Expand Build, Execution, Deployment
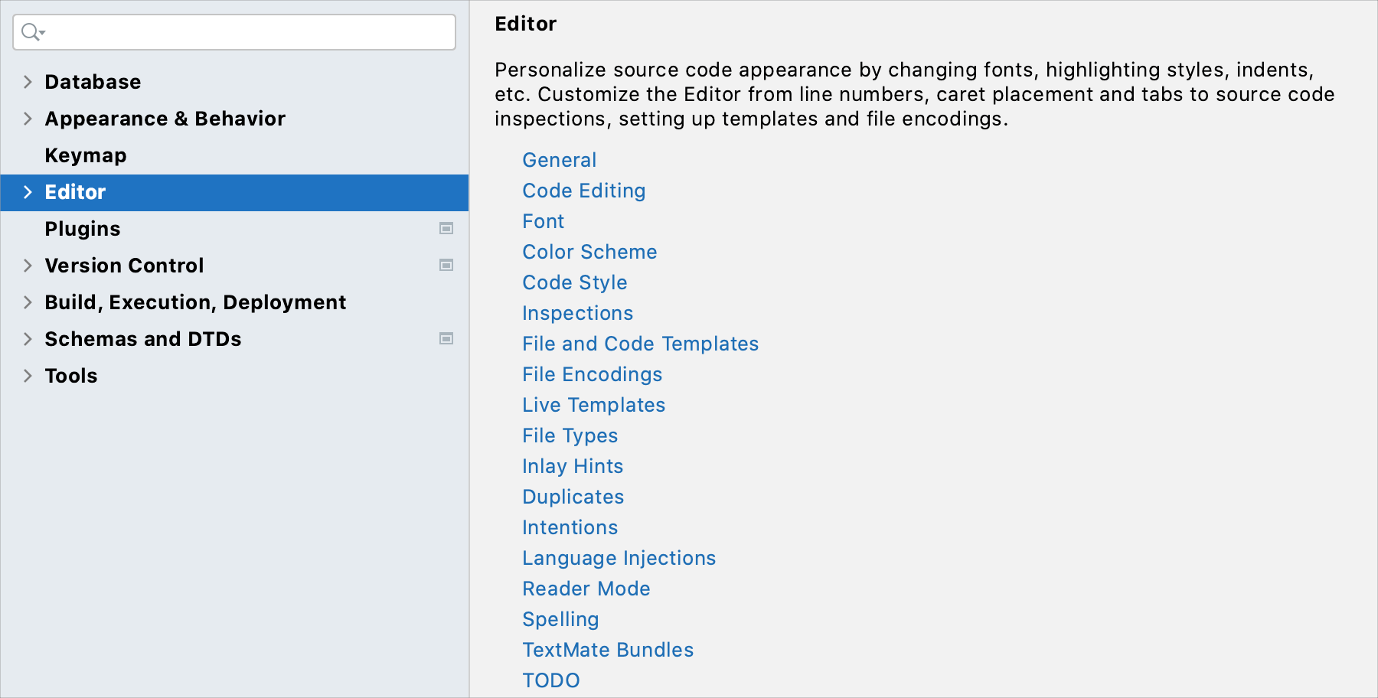This screenshot has width=1378, height=698. (28, 302)
